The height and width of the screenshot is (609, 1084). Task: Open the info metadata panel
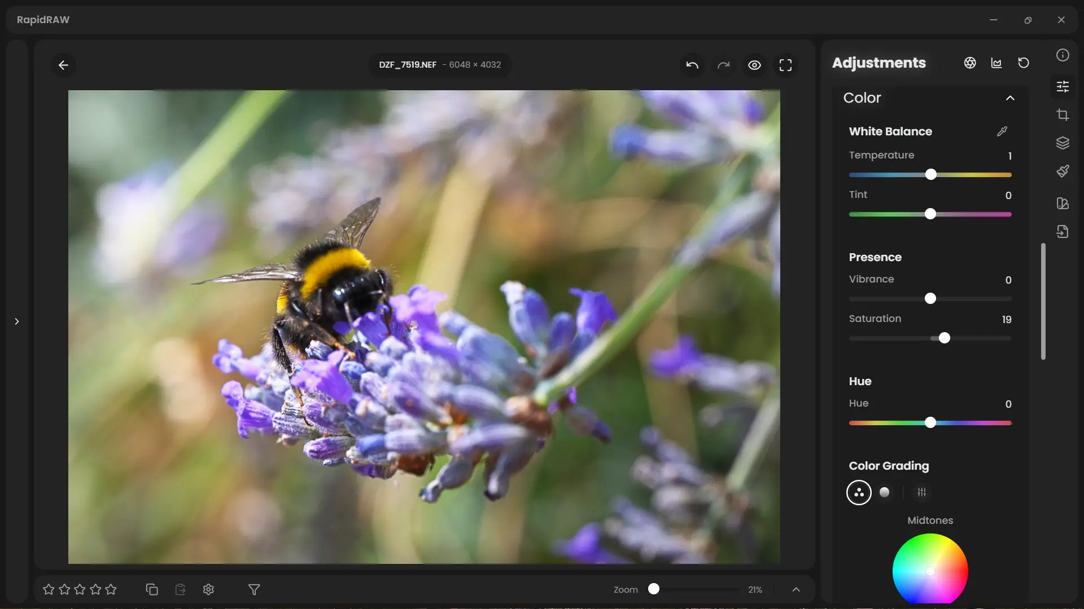1063,55
